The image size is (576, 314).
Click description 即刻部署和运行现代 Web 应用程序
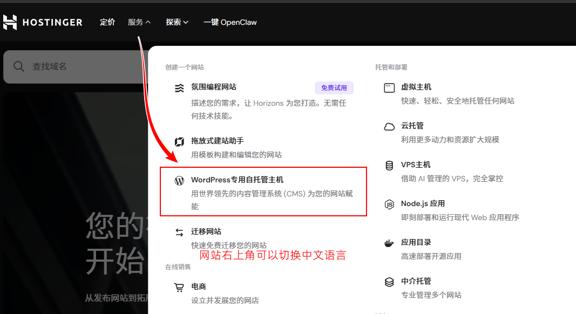(x=460, y=217)
